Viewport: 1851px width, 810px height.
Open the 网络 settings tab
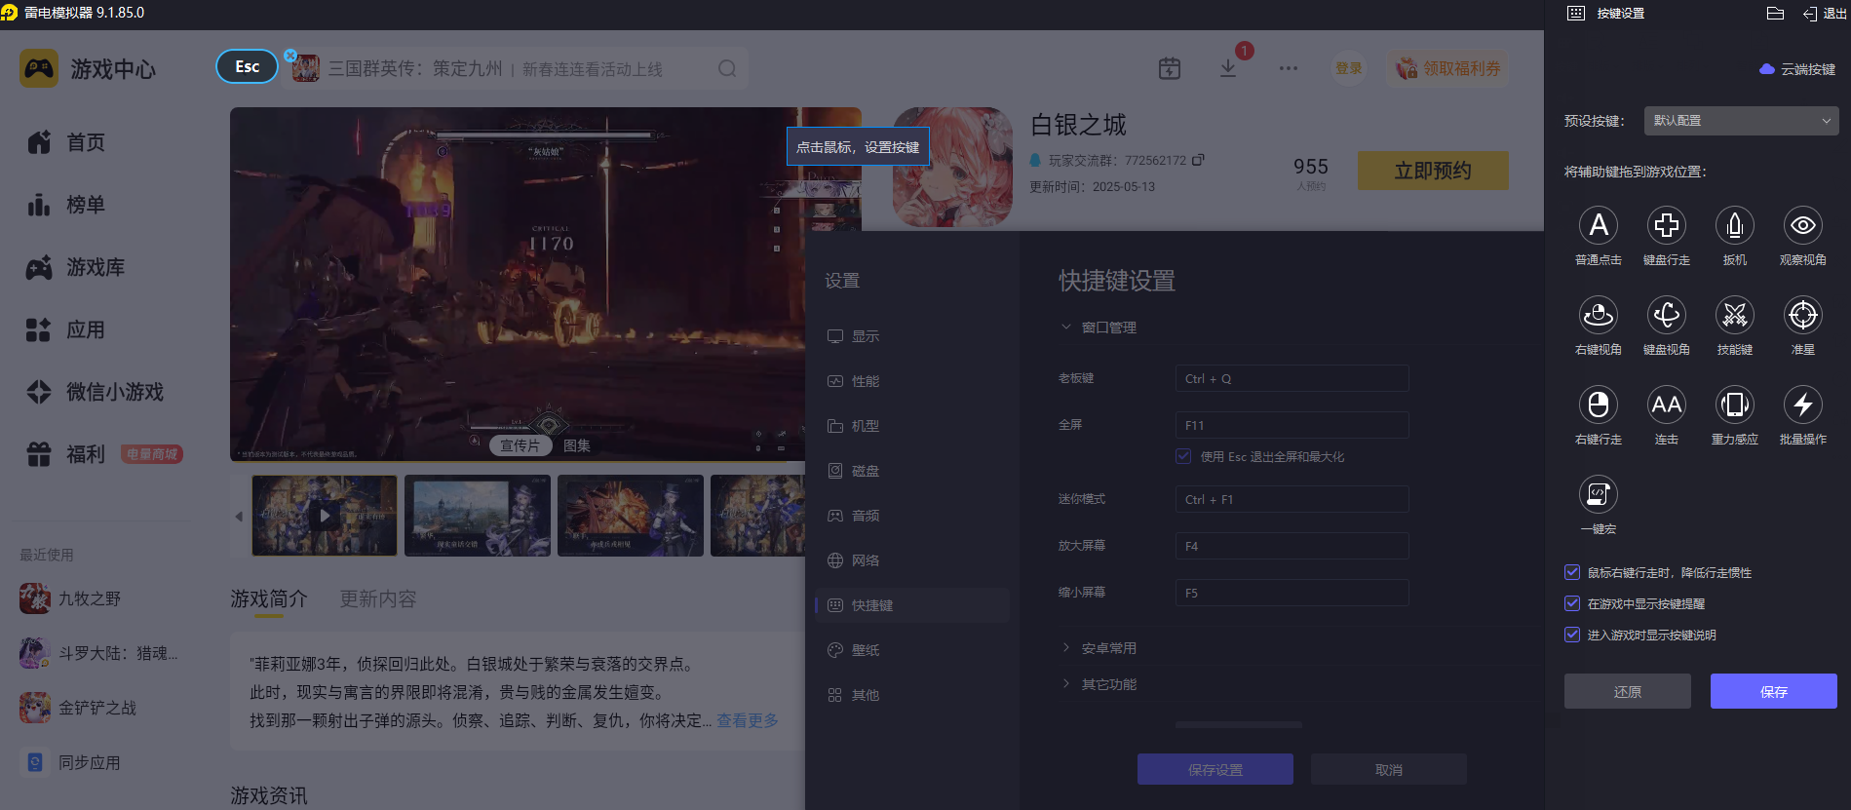click(x=912, y=560)
